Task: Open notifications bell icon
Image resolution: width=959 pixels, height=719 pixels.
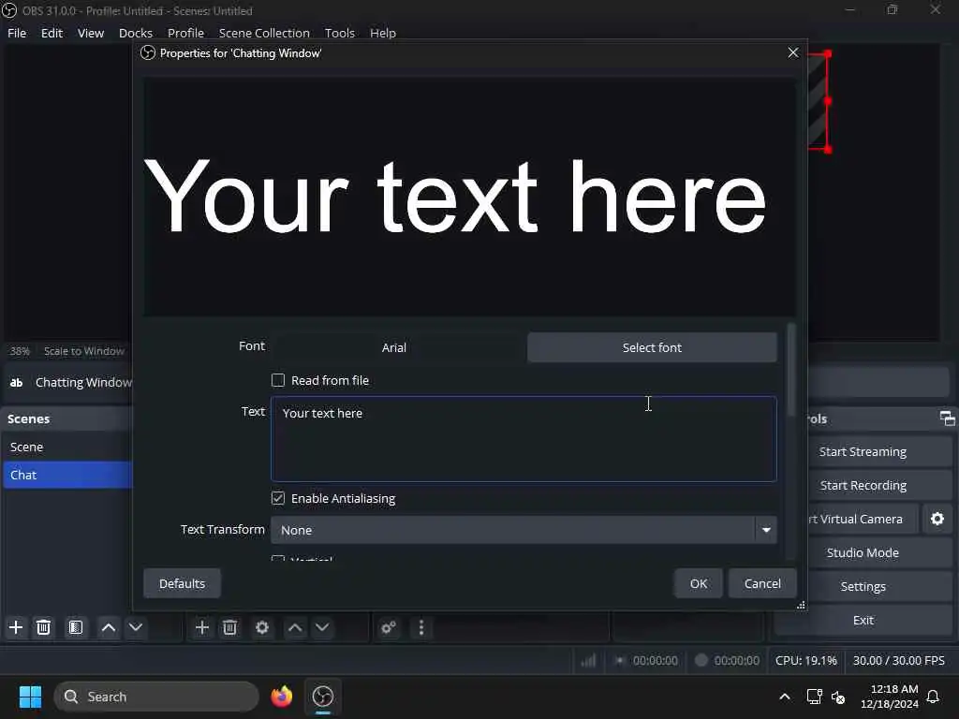Action: pyautogui.click(x=933, y=697)
